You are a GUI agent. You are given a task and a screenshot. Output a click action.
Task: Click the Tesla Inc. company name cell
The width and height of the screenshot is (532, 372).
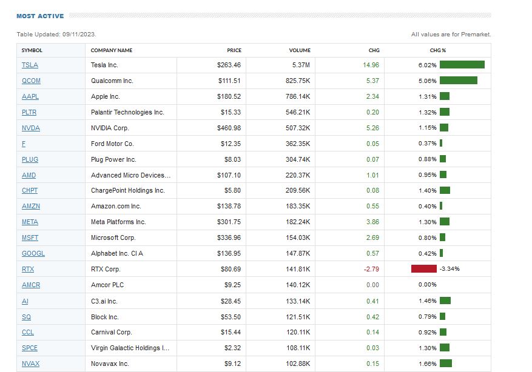[104, 65]
